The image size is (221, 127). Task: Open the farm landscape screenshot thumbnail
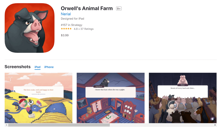[38, 98]
